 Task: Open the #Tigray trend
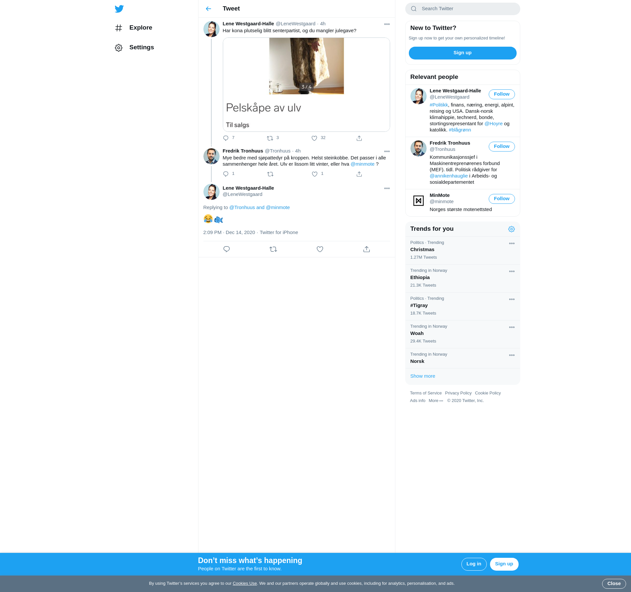(x=462, y=306)
